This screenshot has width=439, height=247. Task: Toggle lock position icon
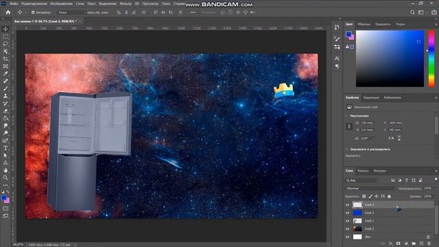point(377,196)
